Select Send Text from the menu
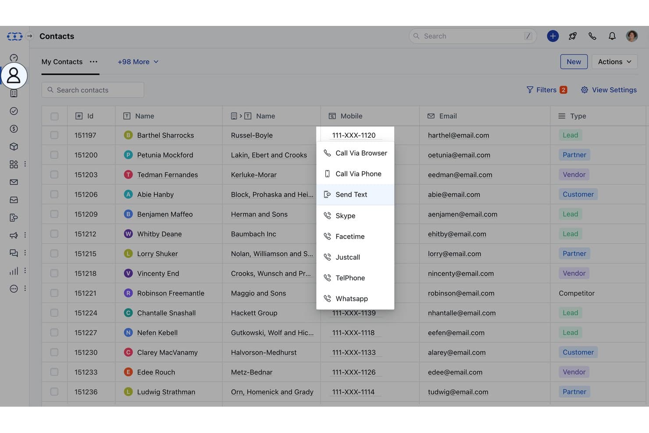 (355, 194)
